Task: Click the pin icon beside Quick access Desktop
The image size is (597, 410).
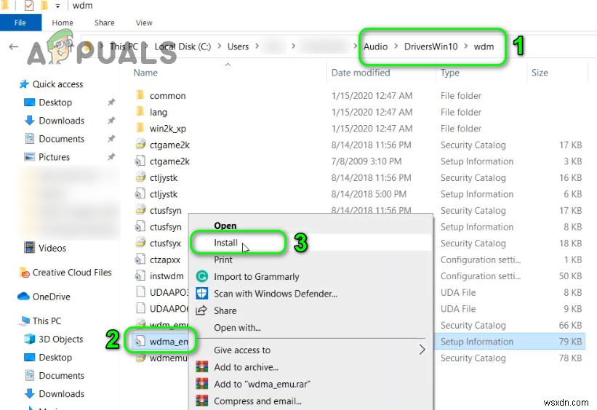Action: point(111,102)
